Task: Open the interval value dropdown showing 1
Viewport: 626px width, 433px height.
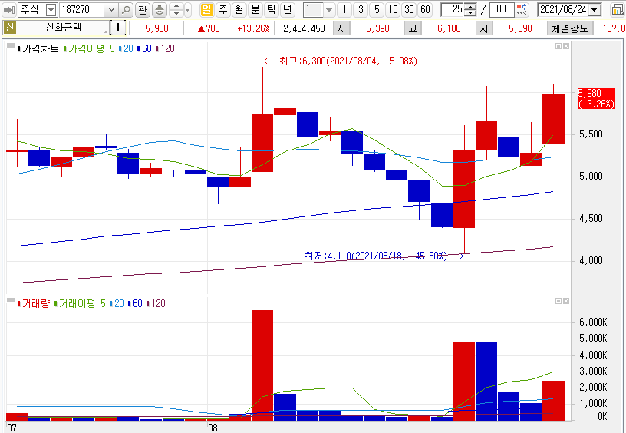Action: point(328,9)
